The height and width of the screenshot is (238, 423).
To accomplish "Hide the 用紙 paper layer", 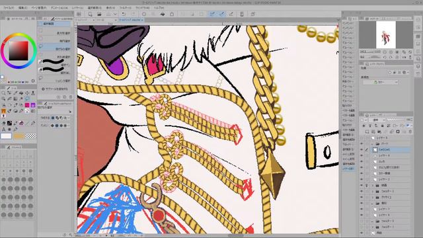I will coord(362,233).
